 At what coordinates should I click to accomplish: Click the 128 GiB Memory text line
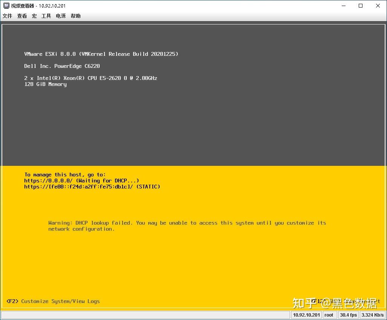coord(45,84)
